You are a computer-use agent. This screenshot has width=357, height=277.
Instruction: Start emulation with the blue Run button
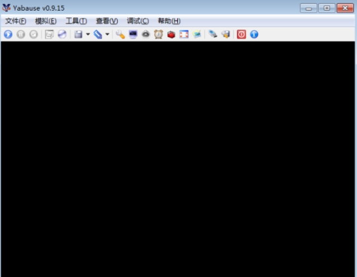tap(8, 34)
